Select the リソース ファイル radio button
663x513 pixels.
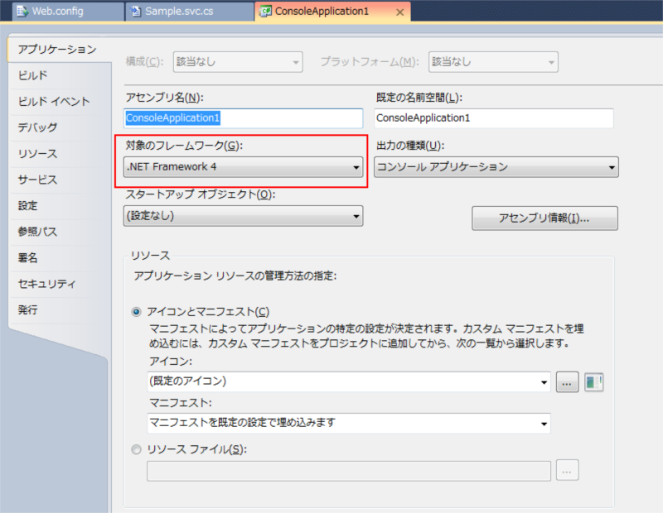(x=136, y=449)
